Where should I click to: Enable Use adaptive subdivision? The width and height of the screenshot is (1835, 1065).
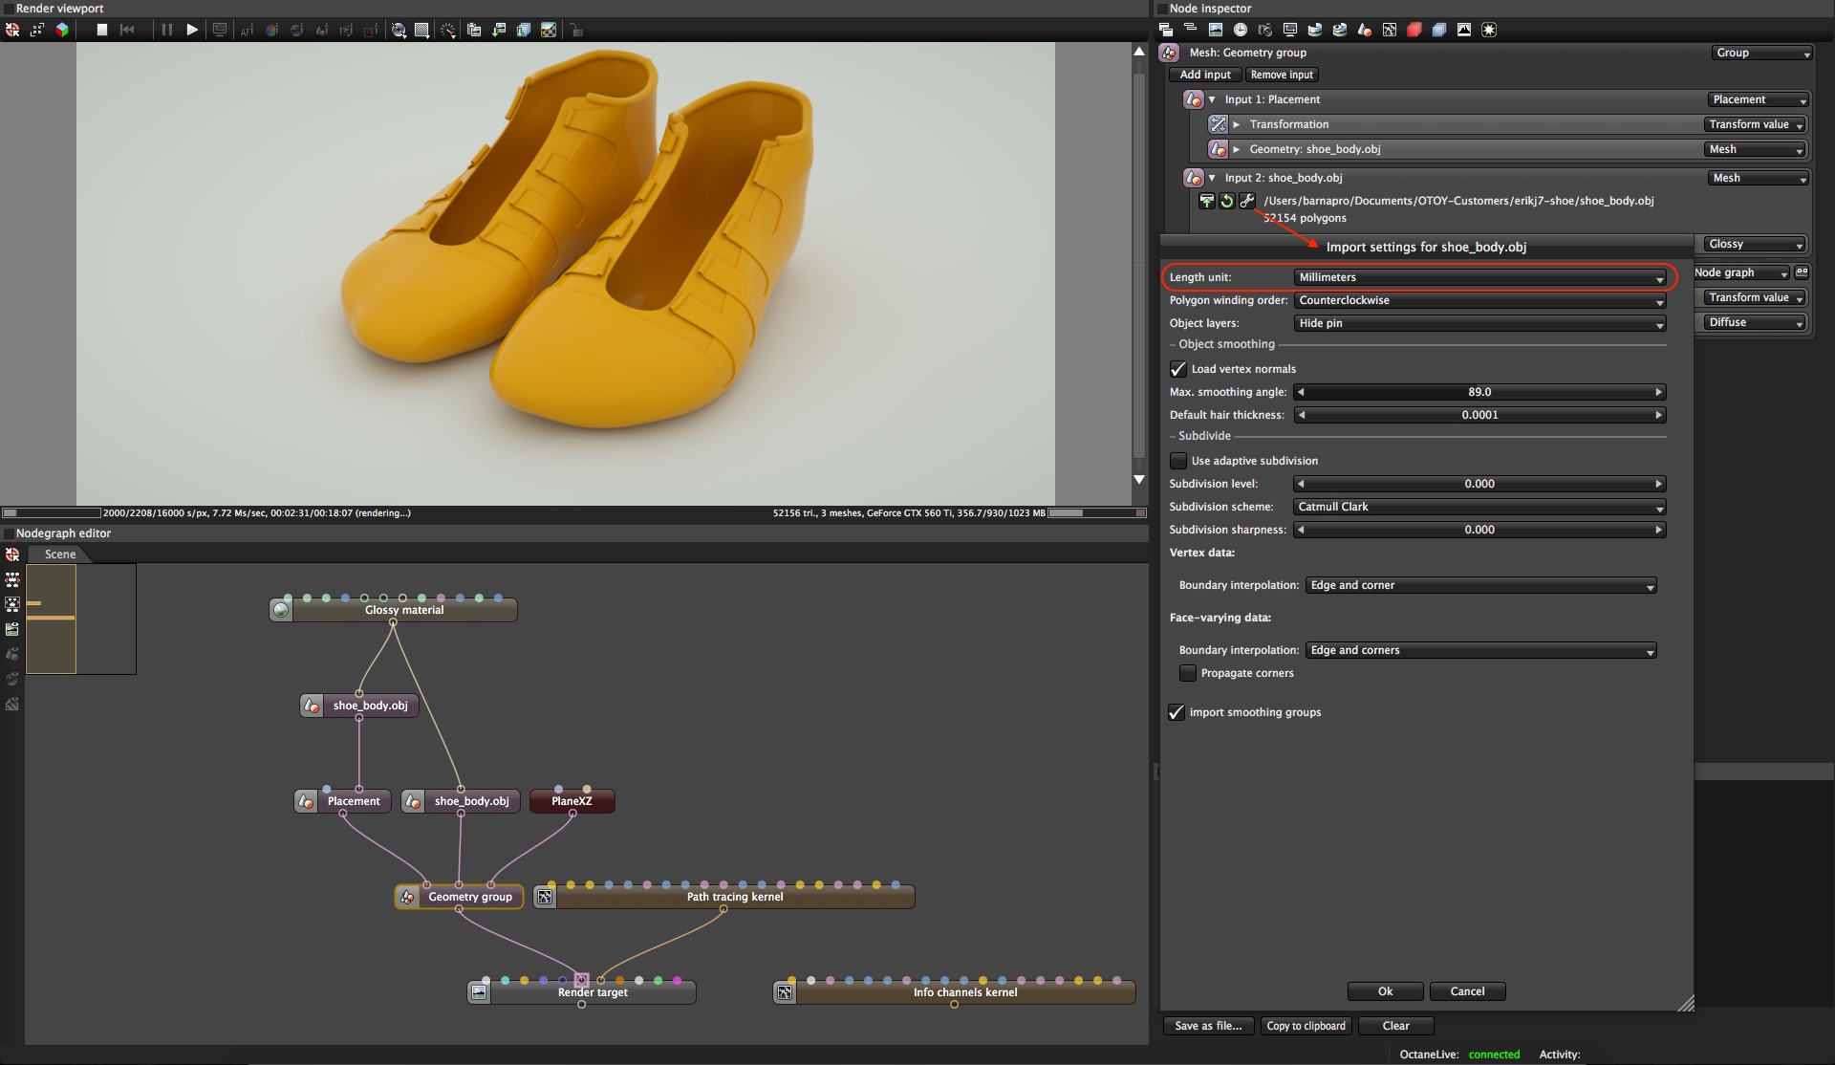pos(1178,461)
